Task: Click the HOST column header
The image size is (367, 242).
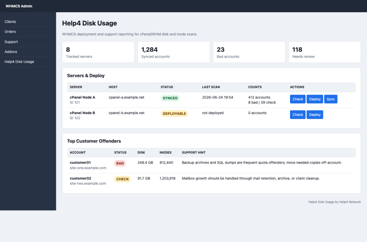Action: click(x=113, y=87)
